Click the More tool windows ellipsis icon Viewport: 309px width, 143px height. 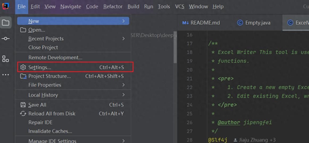(x=6, y=75)
